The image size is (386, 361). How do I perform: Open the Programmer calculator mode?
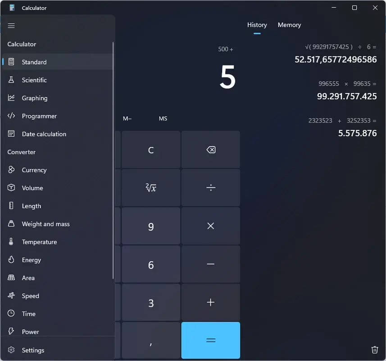[x=38, y=116]
